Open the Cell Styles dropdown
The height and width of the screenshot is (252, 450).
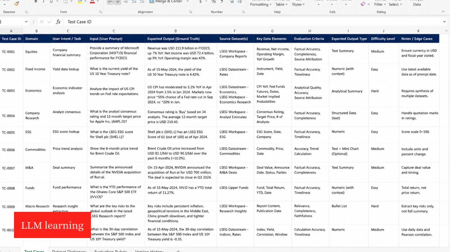coord(298,3)
